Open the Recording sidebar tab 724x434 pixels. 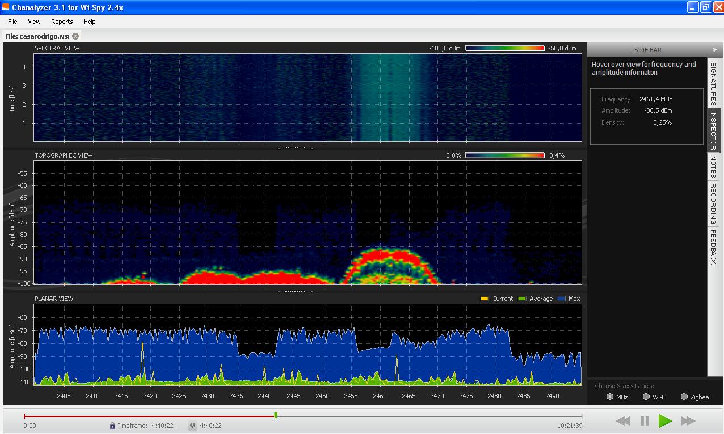(x=713, y=203)
